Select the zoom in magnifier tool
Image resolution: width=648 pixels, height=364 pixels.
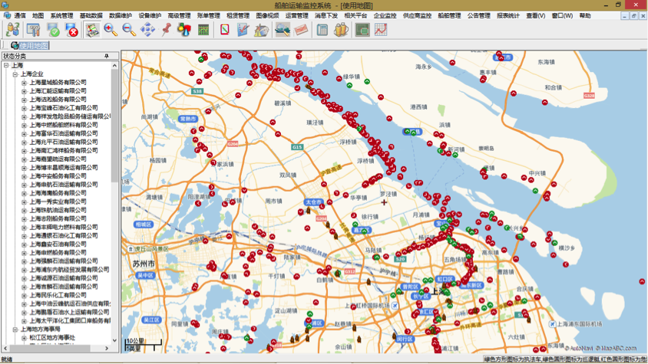111,30
